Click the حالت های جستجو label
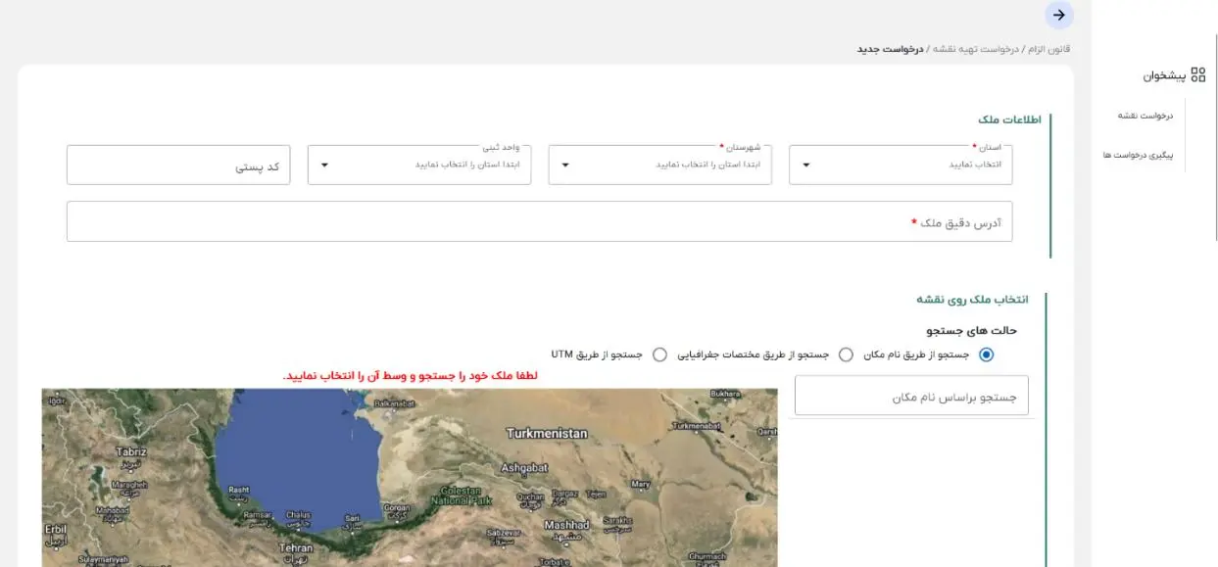Screen dimensions: 1218x567 (x=971, y=331)
